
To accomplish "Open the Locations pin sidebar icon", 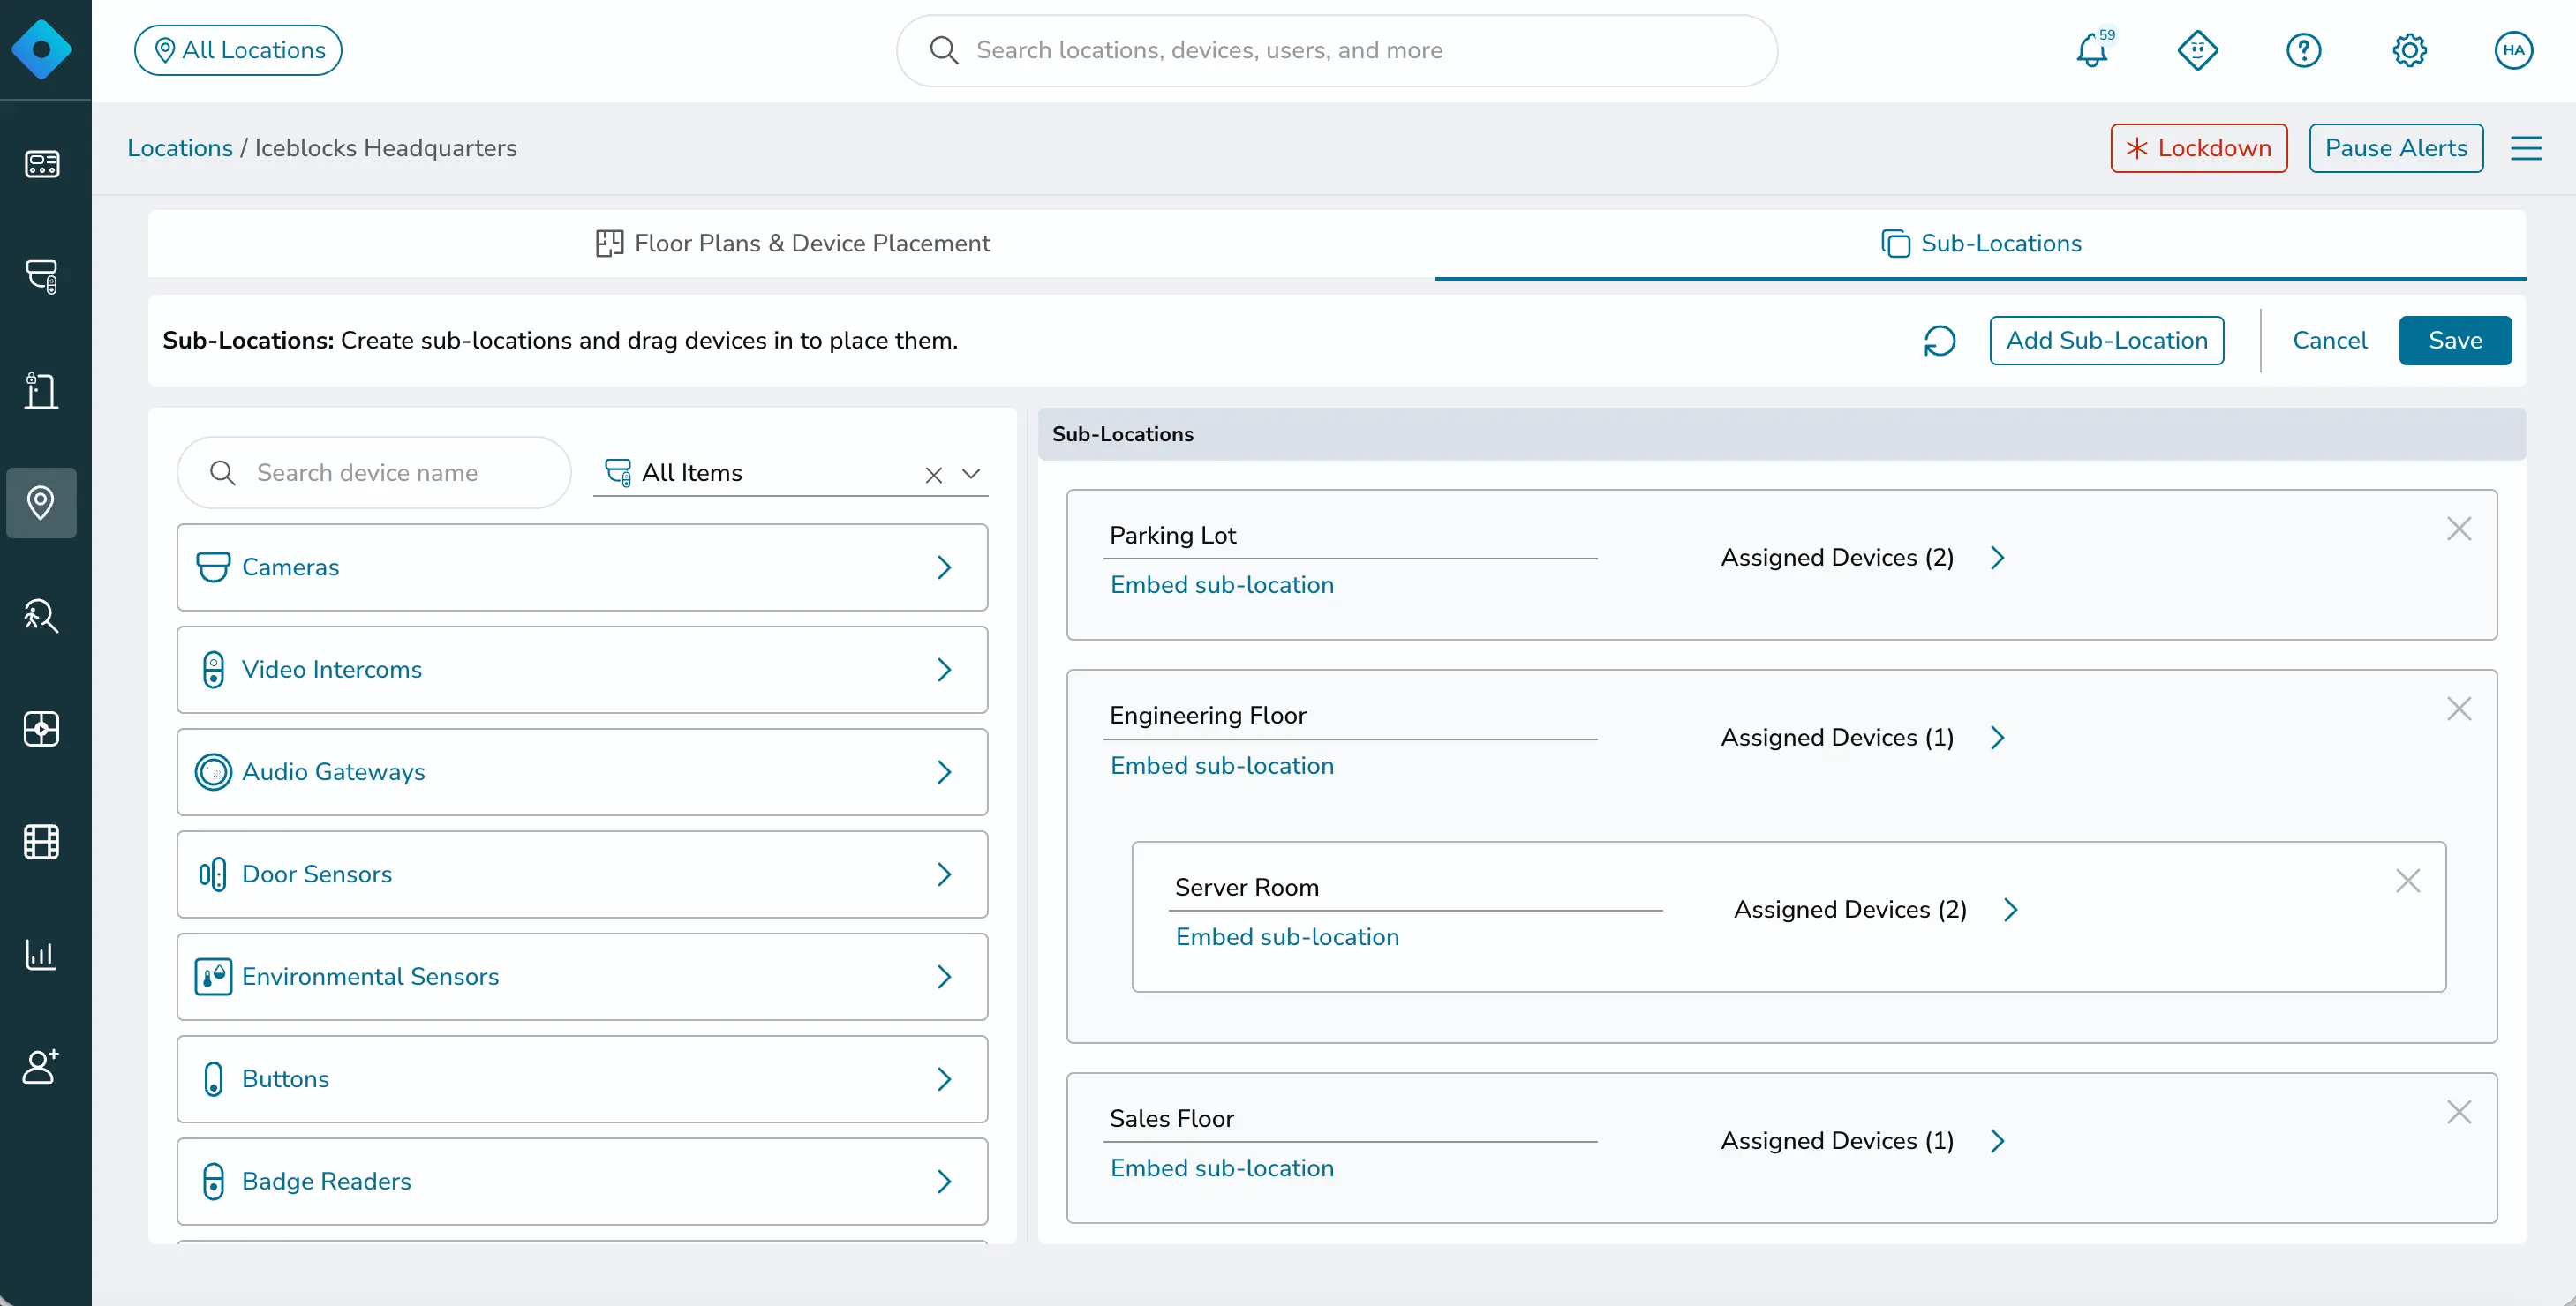I will pyautogui.click(x=41, y=503).
